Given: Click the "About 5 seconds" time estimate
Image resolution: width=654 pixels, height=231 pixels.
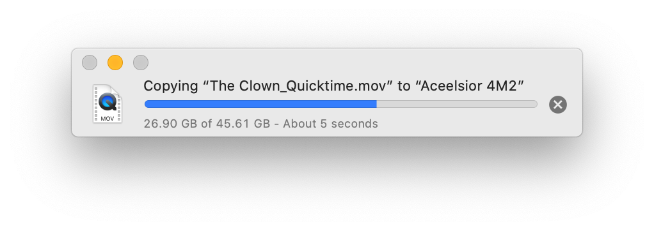Looking at the screenshot, I should [330, 124].
